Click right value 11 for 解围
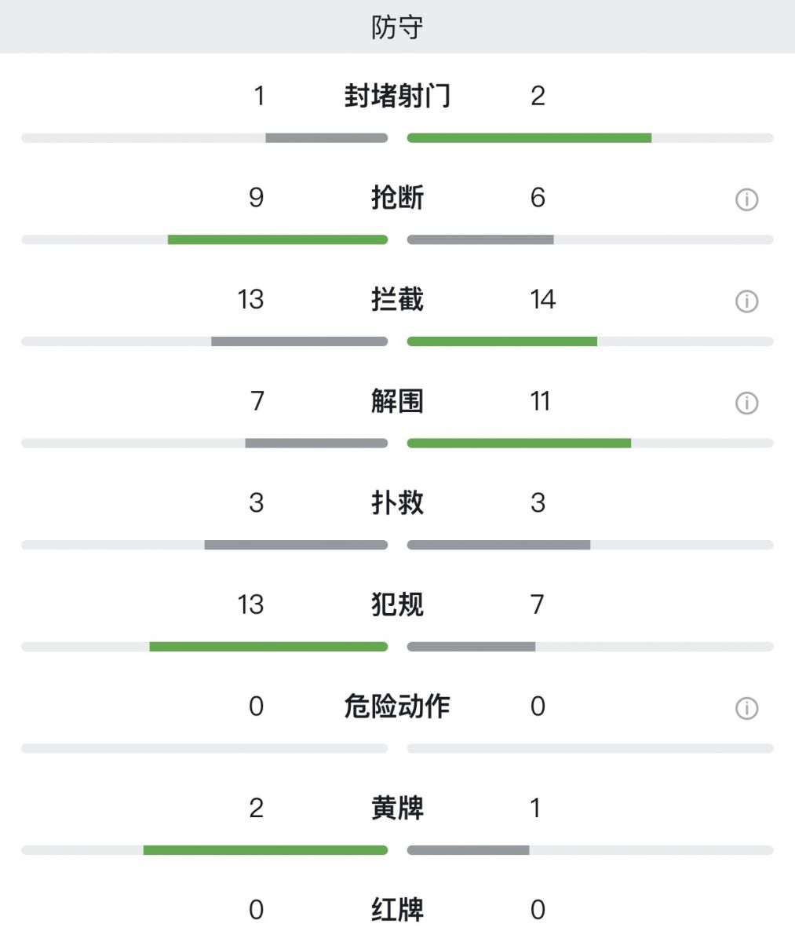Image resolution: width=795 pixels, height=942 pixels. coord(539,401)
